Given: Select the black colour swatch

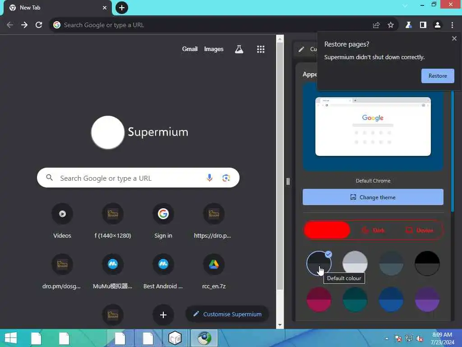Looking at the screenshot, I should click(x=427, y=263).
